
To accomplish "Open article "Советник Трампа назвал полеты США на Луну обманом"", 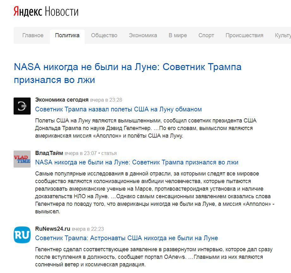I will pyautogui.click(x=118, y=109).
